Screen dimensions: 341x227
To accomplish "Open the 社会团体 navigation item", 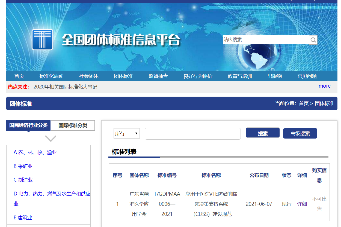I will (89, 76).
